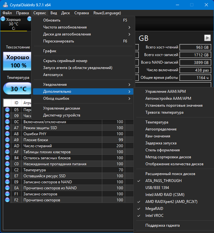Click status orb for attribute C2 Температура
This screenshot has width=214, height=233.
tap(7, 170)
